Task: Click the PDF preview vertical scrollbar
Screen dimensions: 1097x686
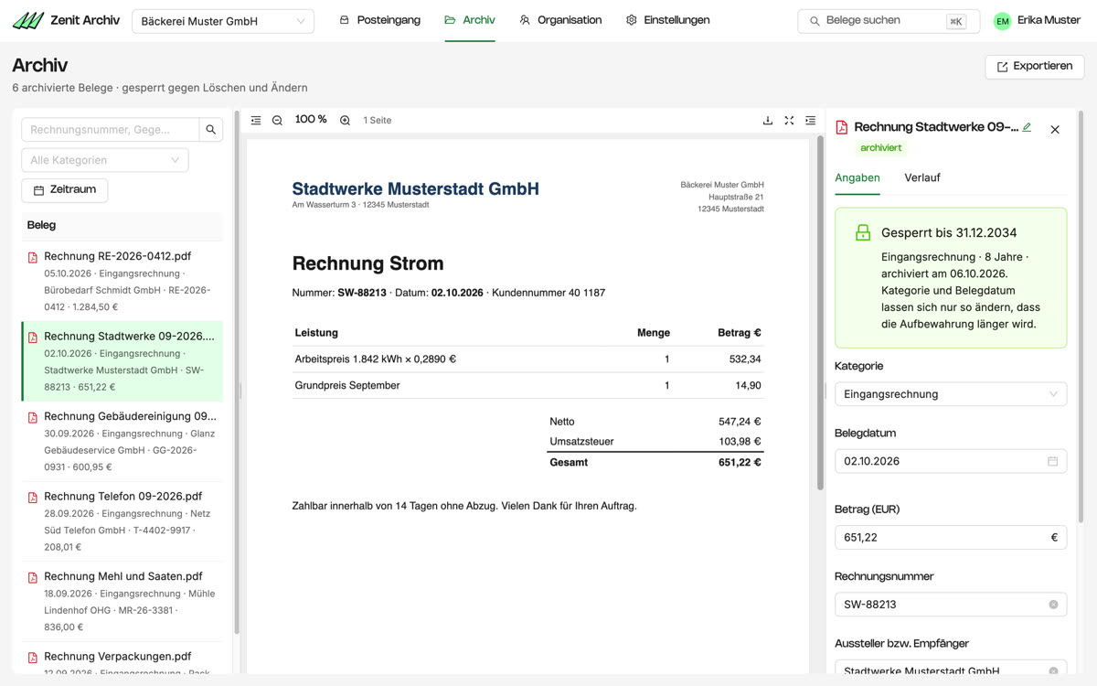Action: pyautogui.click(x=820, y=313)
